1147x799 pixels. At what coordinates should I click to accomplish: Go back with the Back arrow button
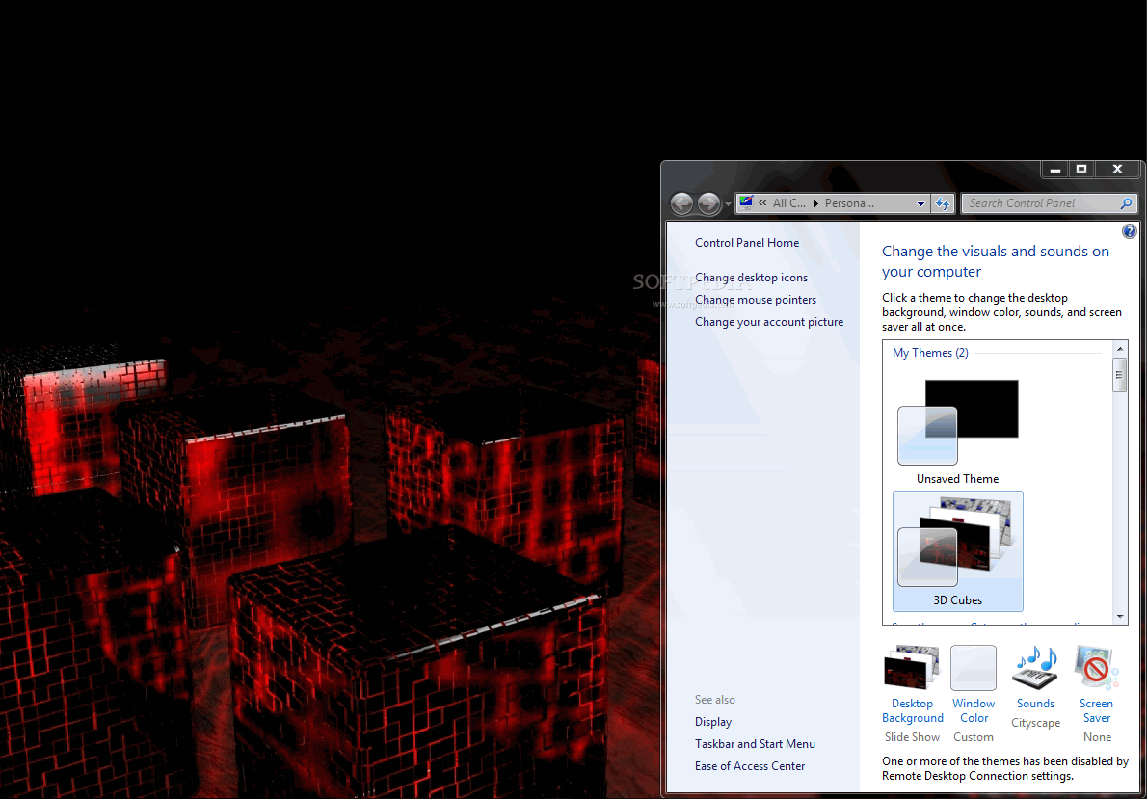(681, 203)
